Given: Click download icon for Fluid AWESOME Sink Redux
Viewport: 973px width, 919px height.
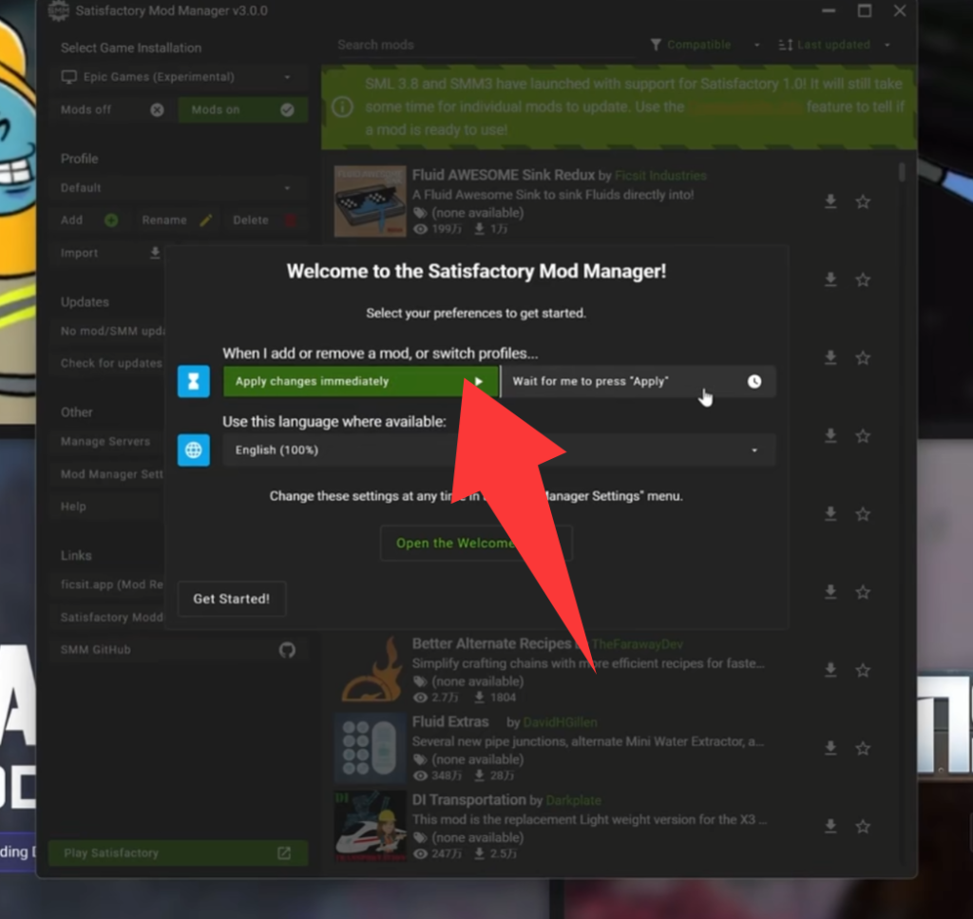Looking at the screenshot, I should click(830, 201).
